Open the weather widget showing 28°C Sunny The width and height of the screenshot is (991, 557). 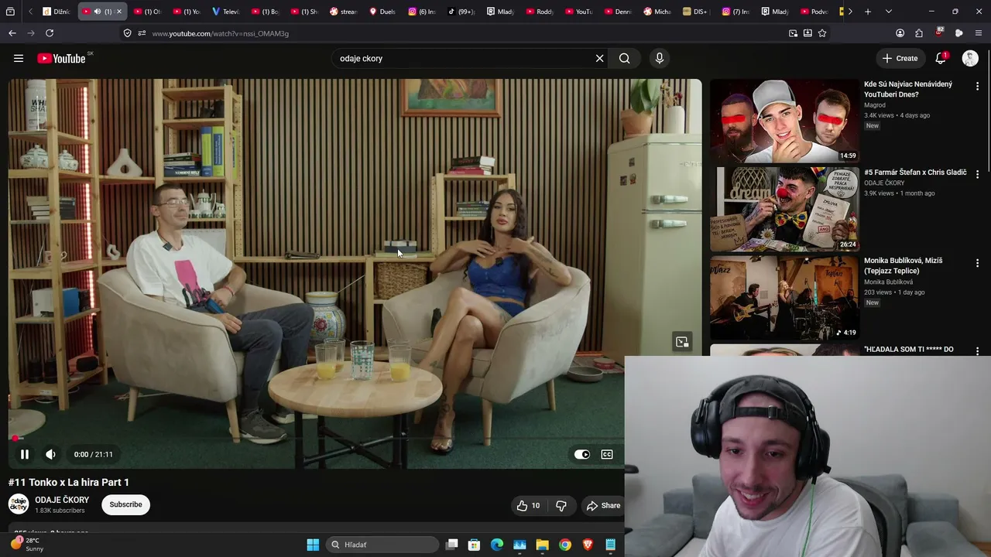pos(27,545)
